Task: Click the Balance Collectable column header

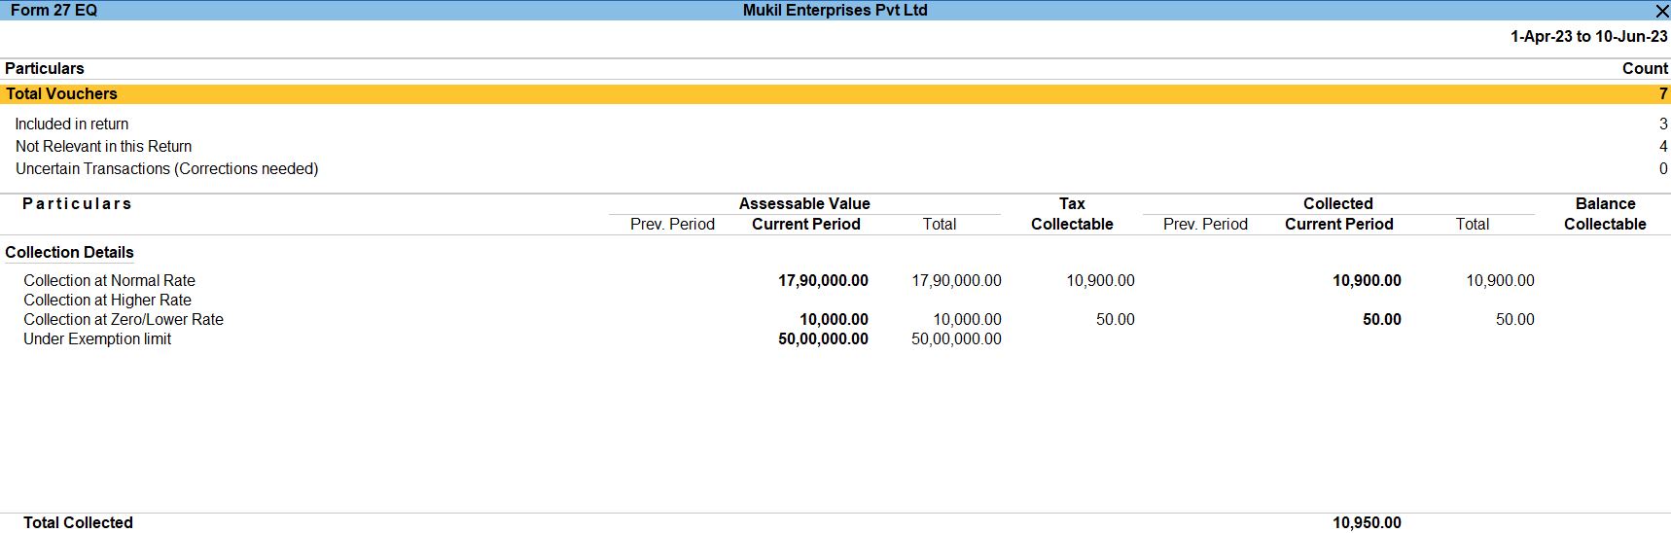Action: [x=1605, y=214]
